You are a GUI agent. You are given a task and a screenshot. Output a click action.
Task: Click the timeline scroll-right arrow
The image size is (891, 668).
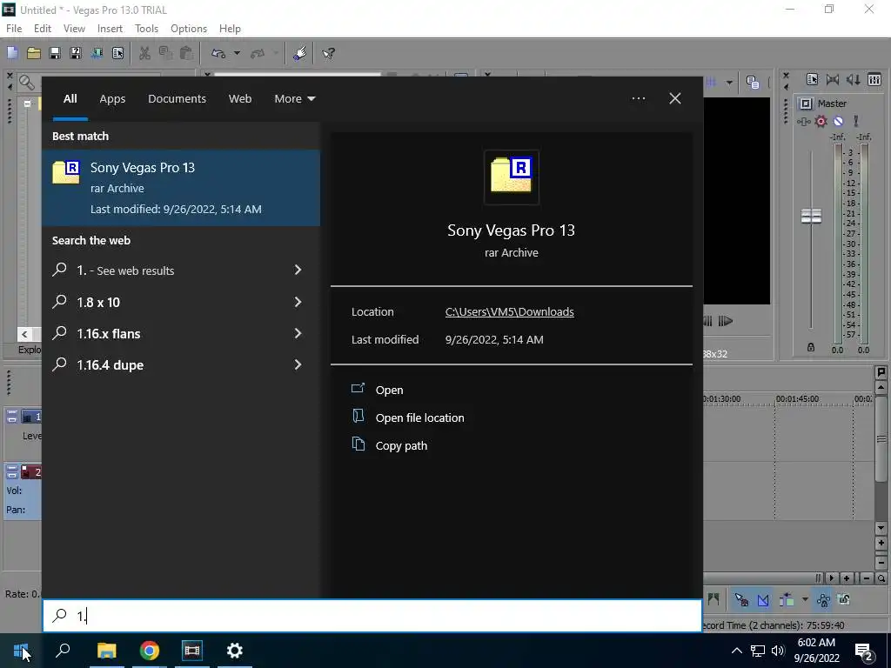point(831,578)
